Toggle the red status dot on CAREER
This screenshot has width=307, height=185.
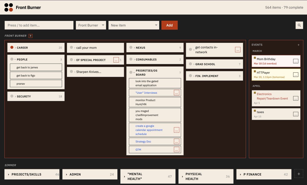click(x=12, y=47)
